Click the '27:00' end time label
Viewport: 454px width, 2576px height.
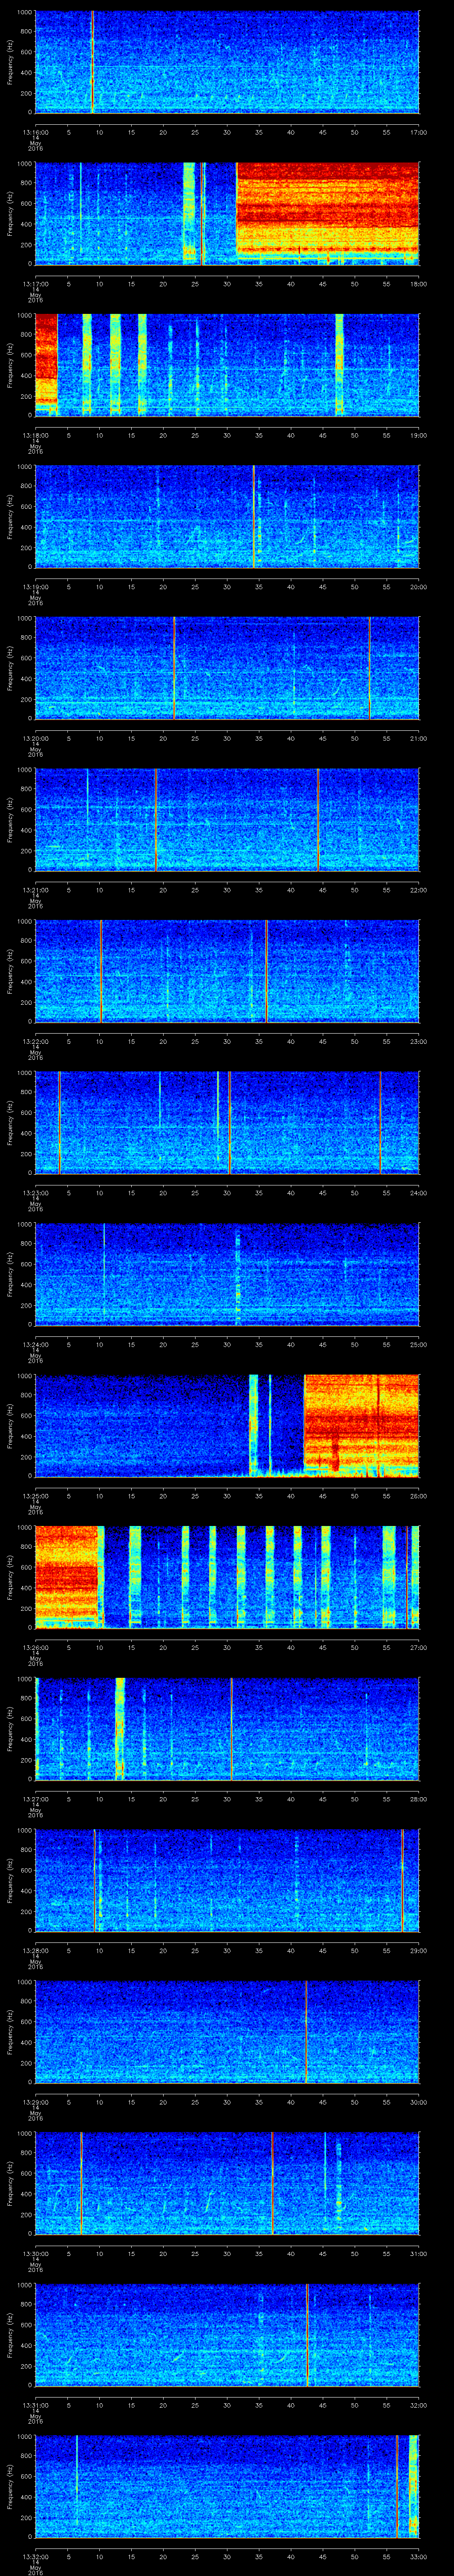[x=418, y=1648]
